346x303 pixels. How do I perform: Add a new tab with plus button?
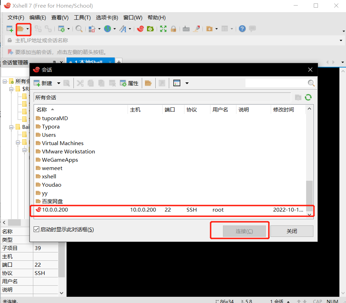pyautogui.click(x=119, y=62)
